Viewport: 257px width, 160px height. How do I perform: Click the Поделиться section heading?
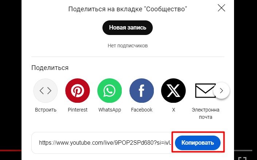tap(50, 68)
